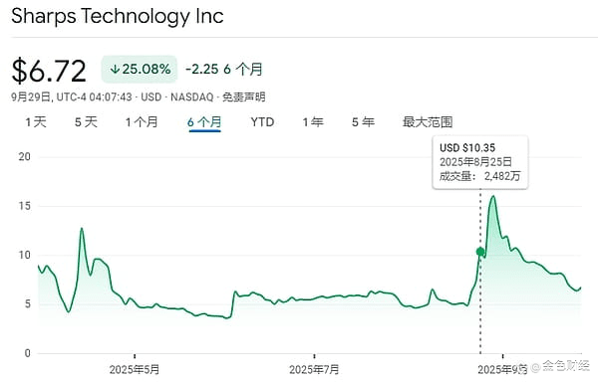
Task: Switch chart to YTD
Action: coord(262,122)
